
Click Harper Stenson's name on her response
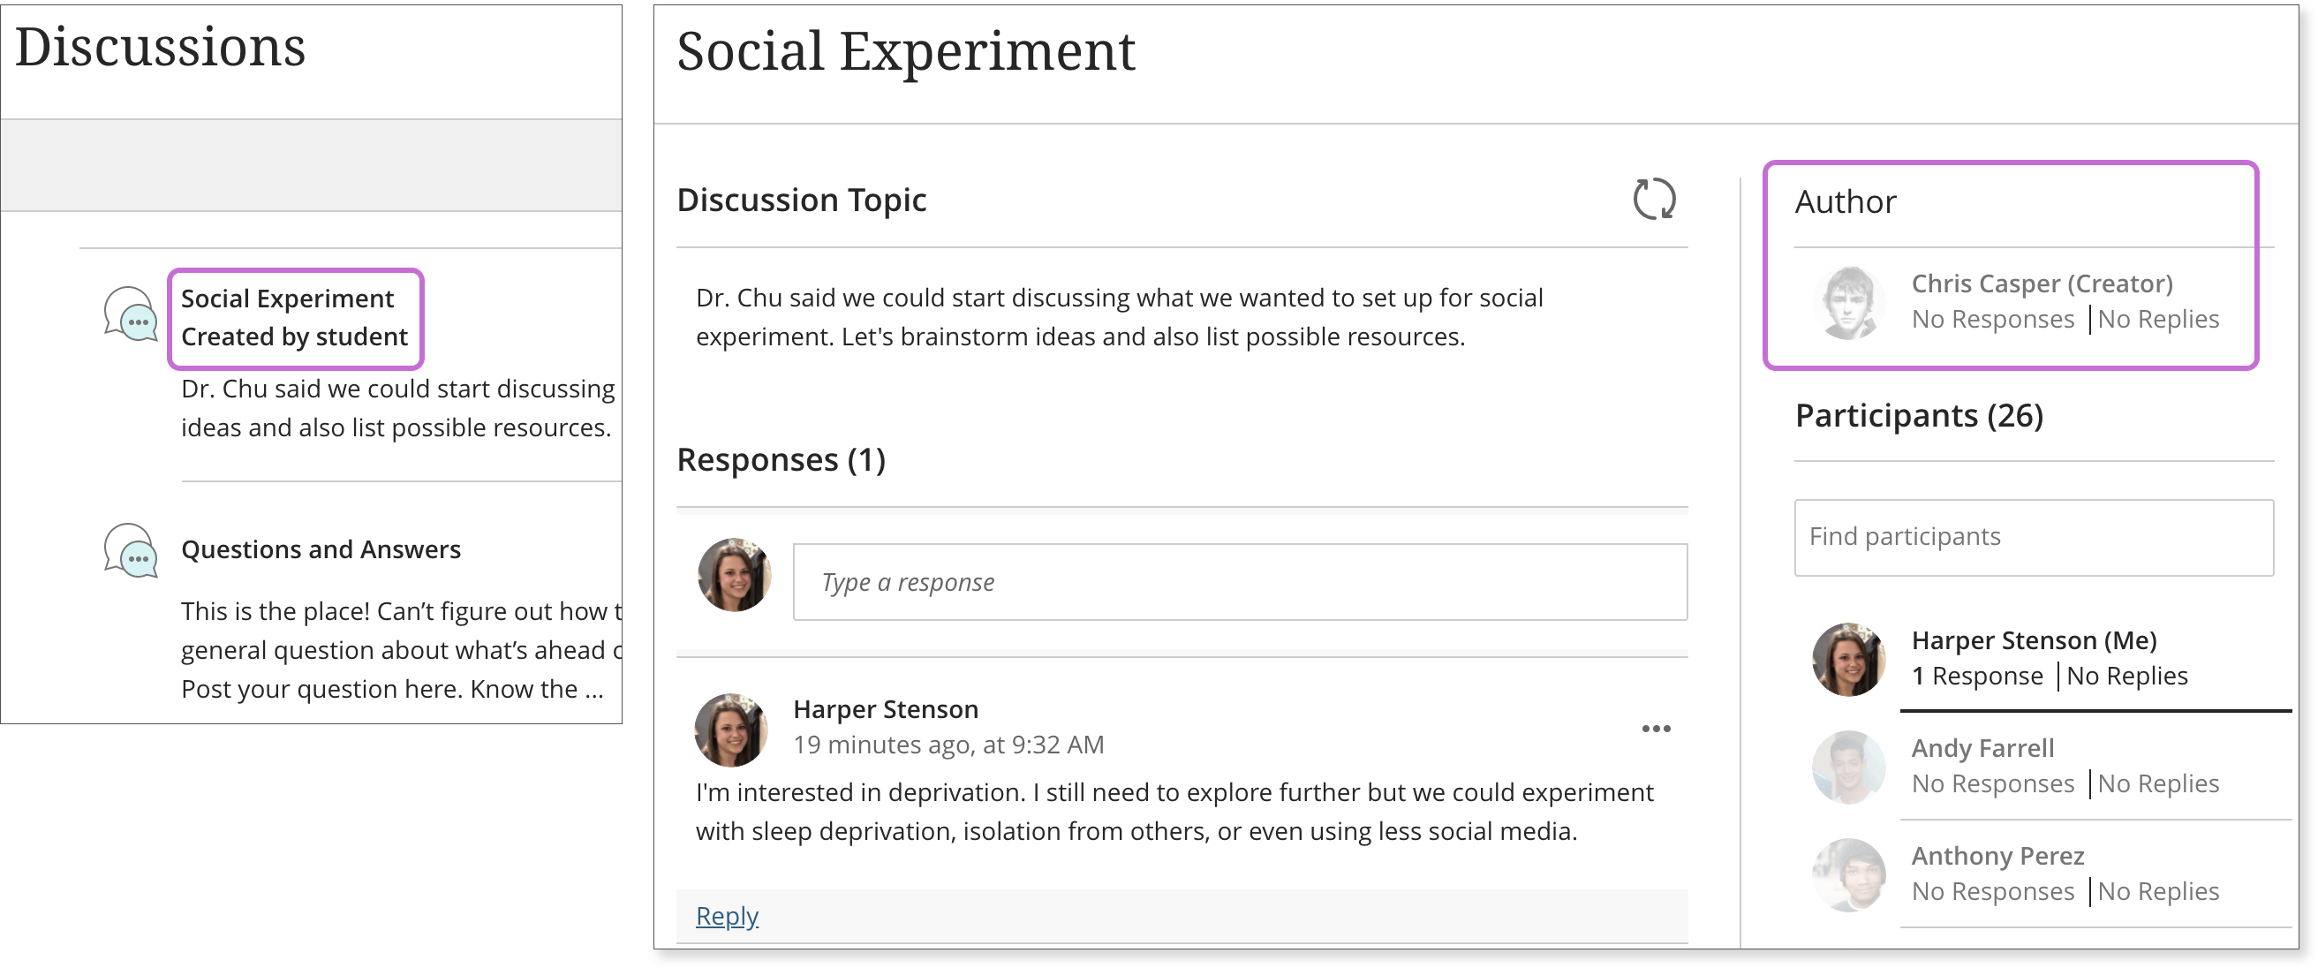pos(885,709)
